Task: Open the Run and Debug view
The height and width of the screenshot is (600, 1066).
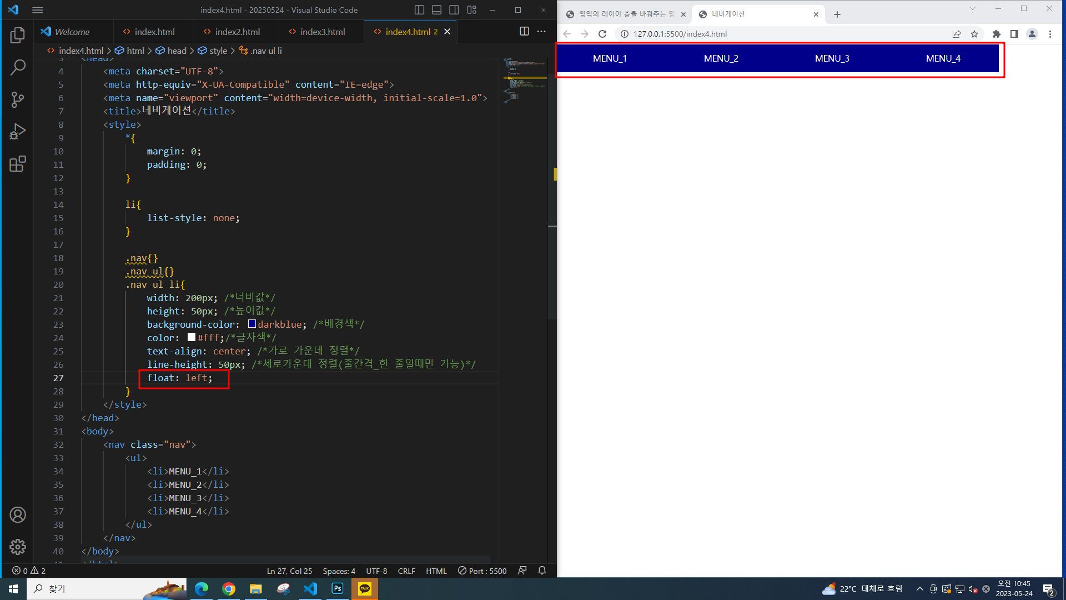Action: (x=18, y=132)
